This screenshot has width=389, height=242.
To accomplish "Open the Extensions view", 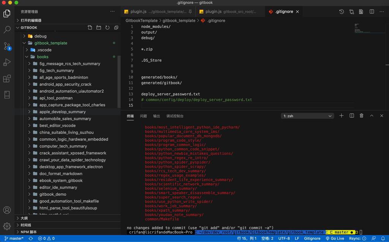I will click(7, 79).
